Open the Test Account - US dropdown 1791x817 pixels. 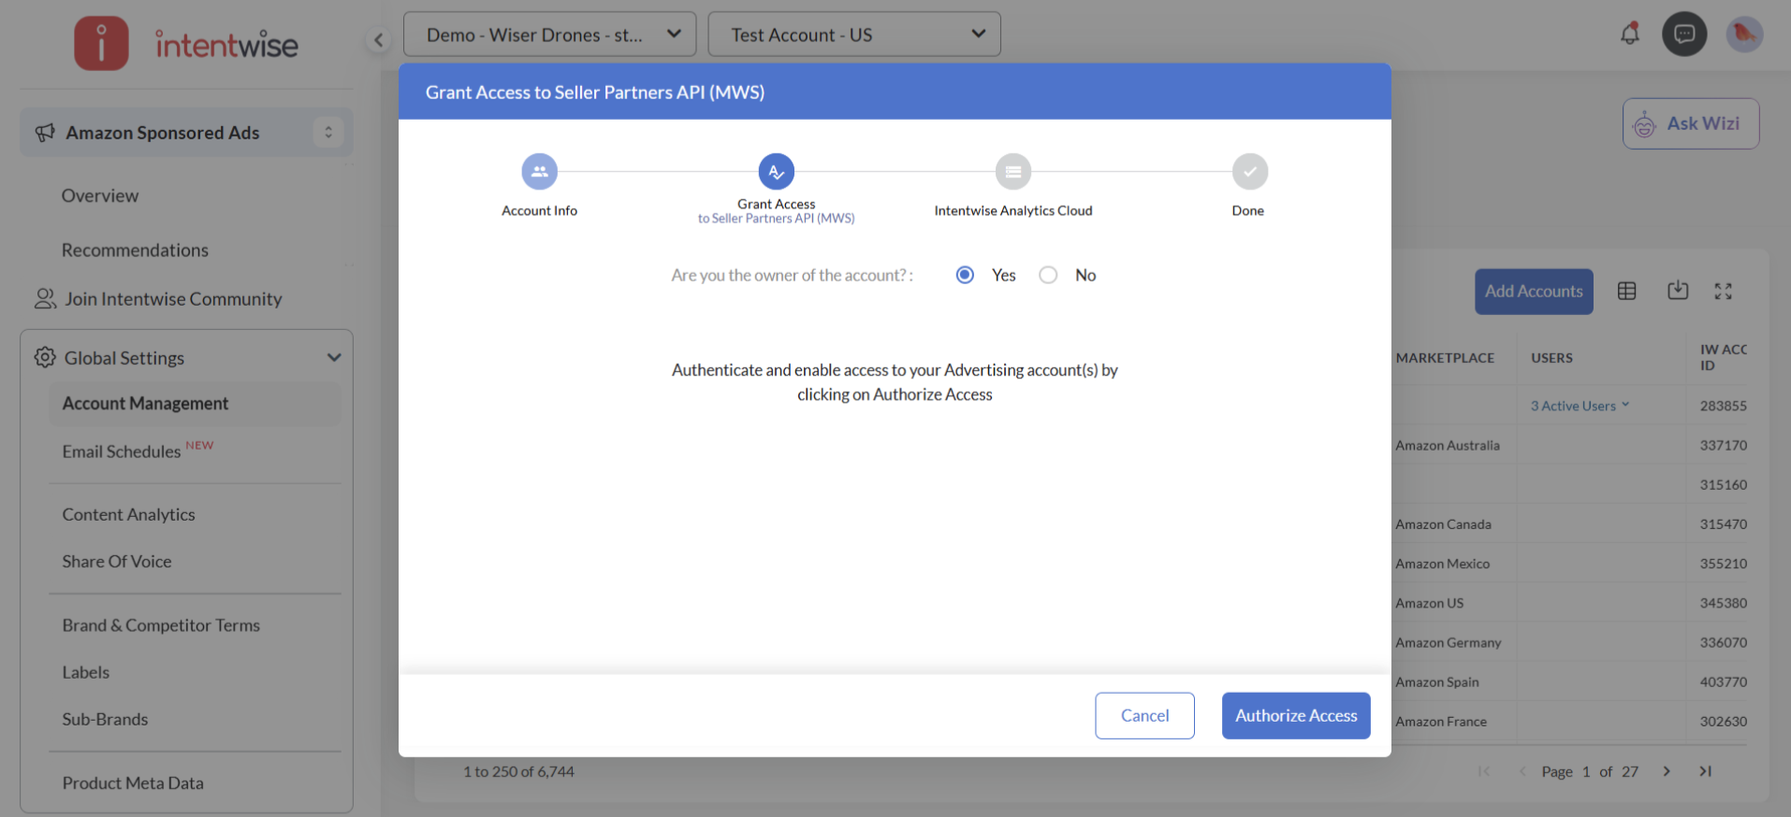853,35
